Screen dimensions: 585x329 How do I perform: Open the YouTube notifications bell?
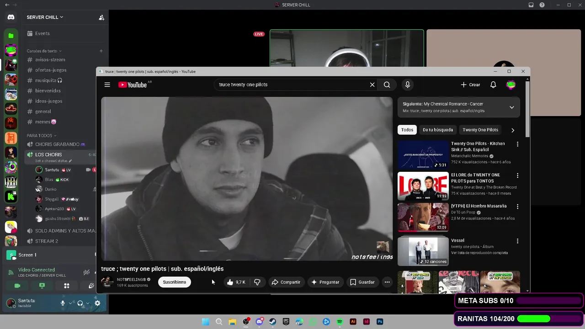tap(493, 85)
